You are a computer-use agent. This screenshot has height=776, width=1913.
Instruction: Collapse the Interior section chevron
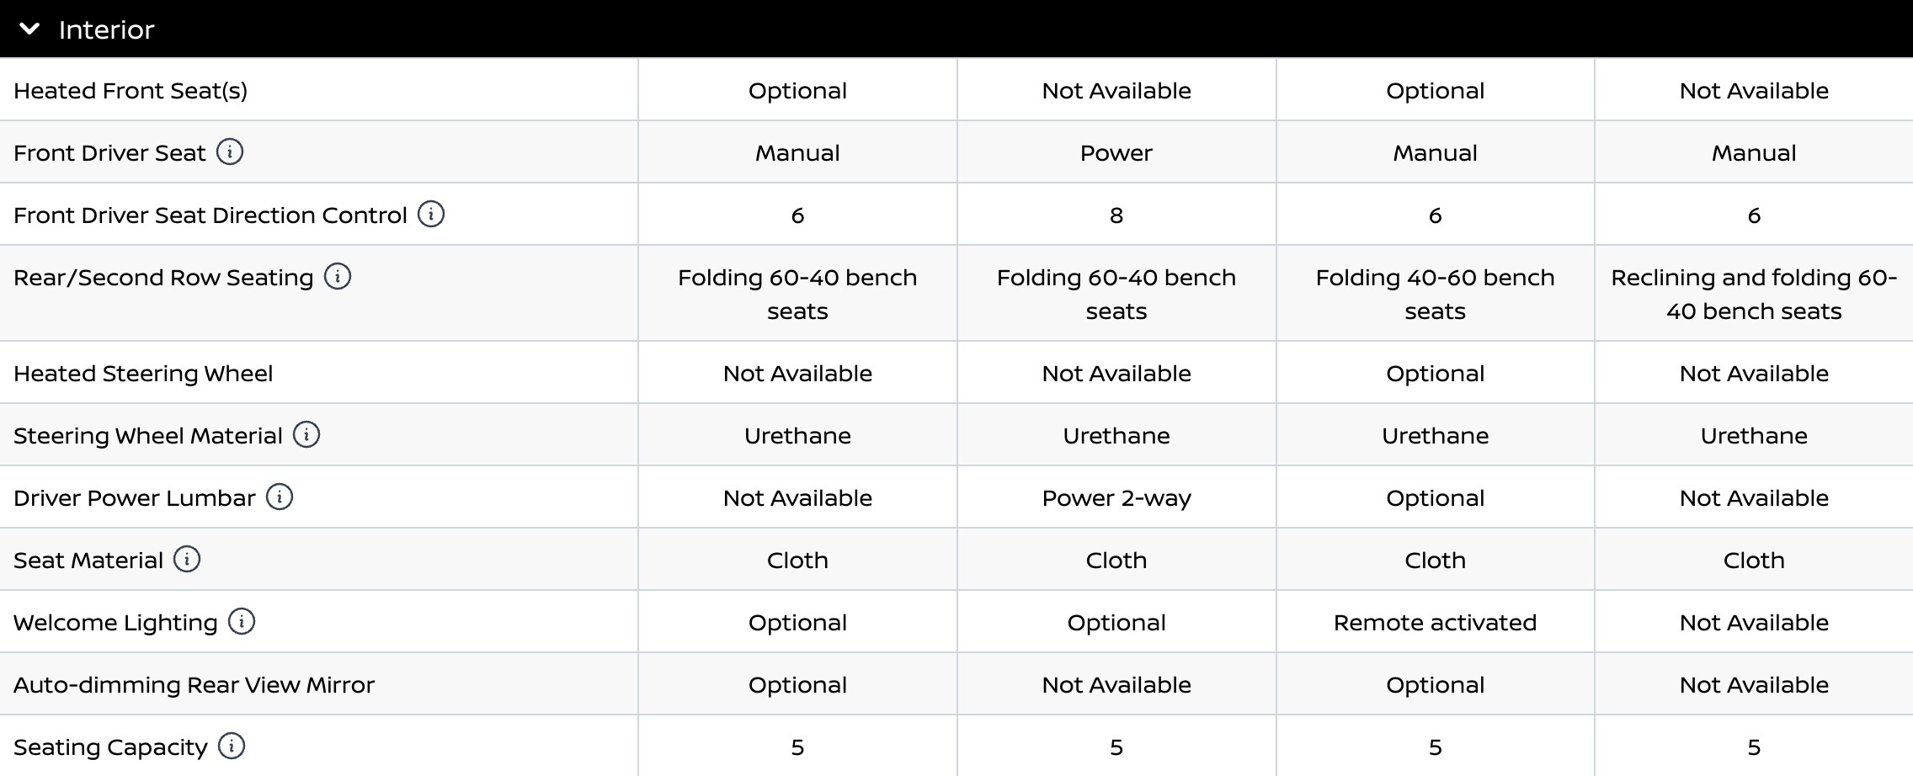[29, 29]
